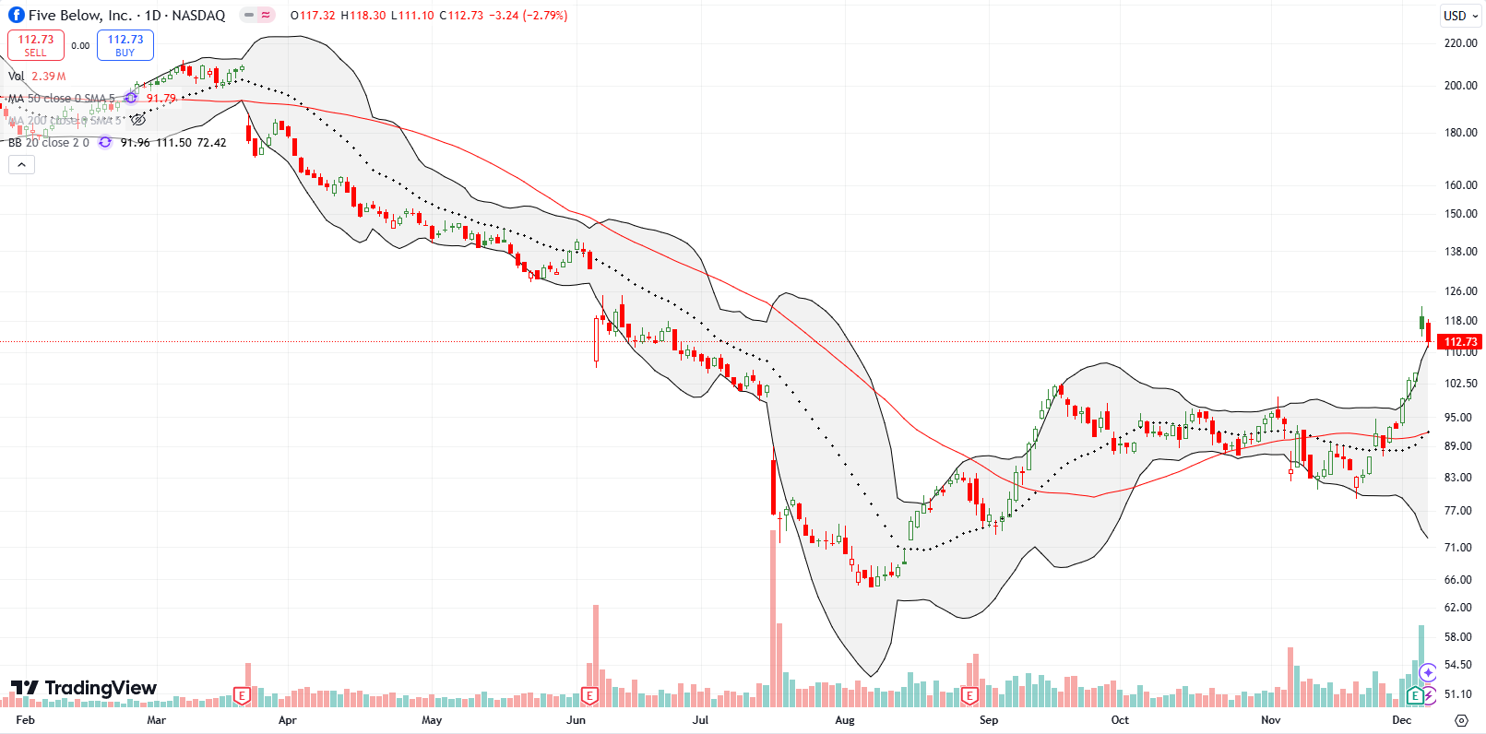
Task: Click the Nov label on time axis
Action: 1271,720
